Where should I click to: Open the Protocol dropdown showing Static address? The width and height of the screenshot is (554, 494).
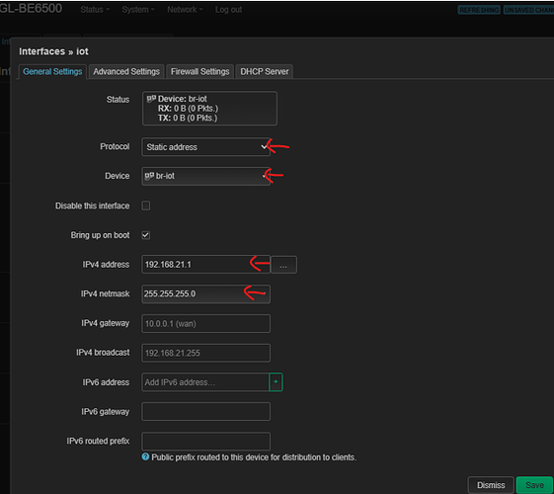205,147
